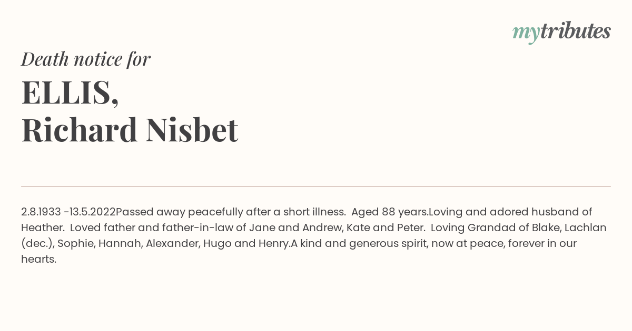This screenshot has width=632, height=331.
Task: Click the final word "hearts."
Action: click(38, 259)
